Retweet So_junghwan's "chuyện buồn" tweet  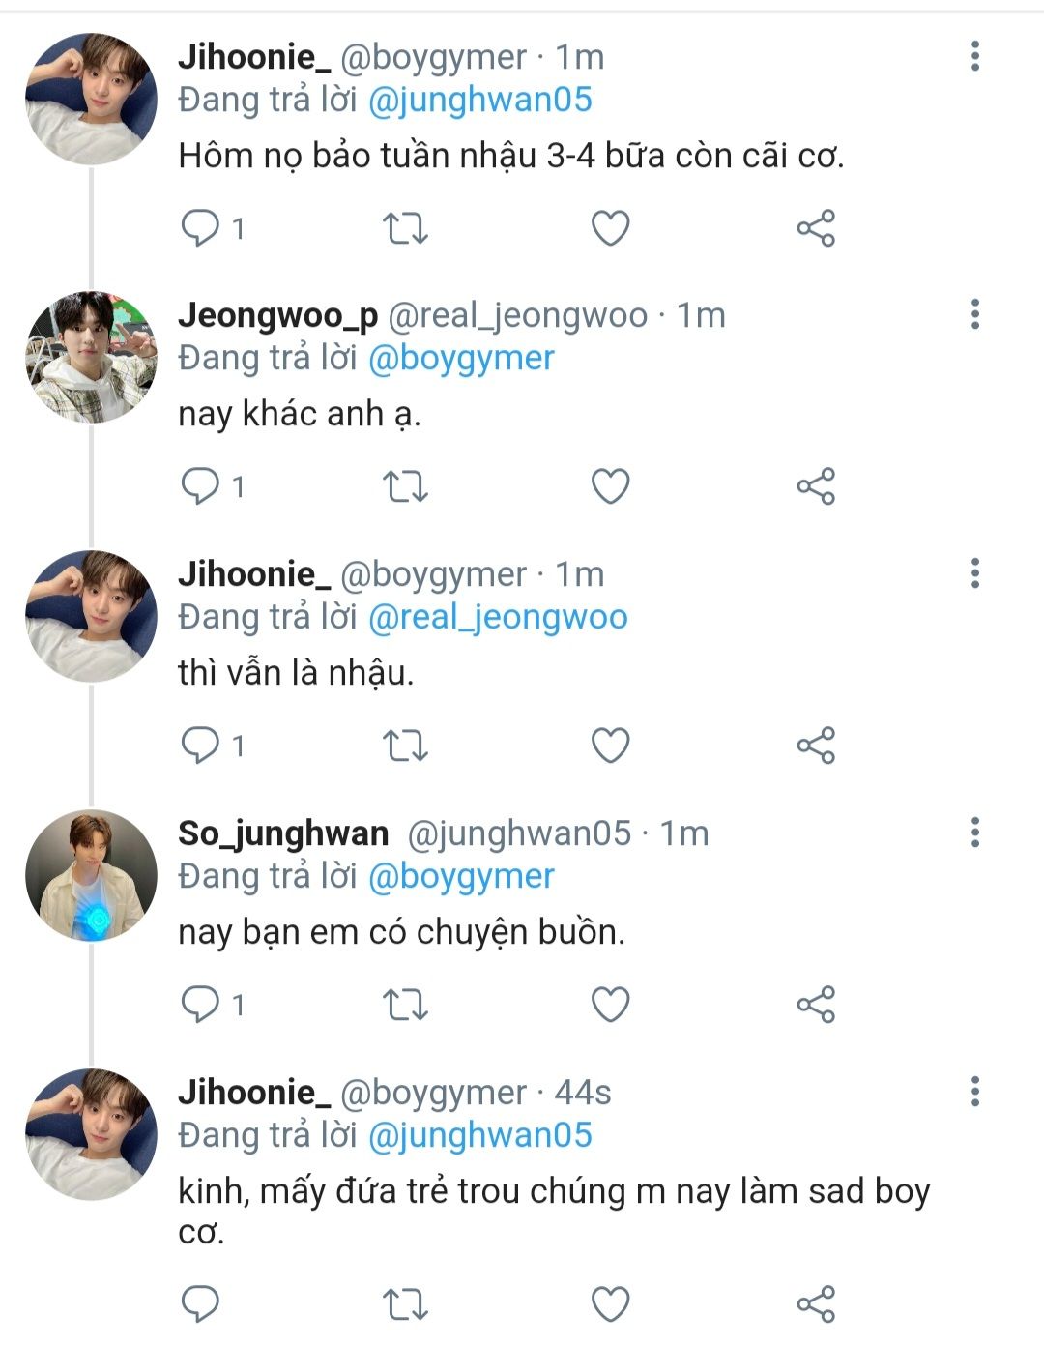point(405,1005)
